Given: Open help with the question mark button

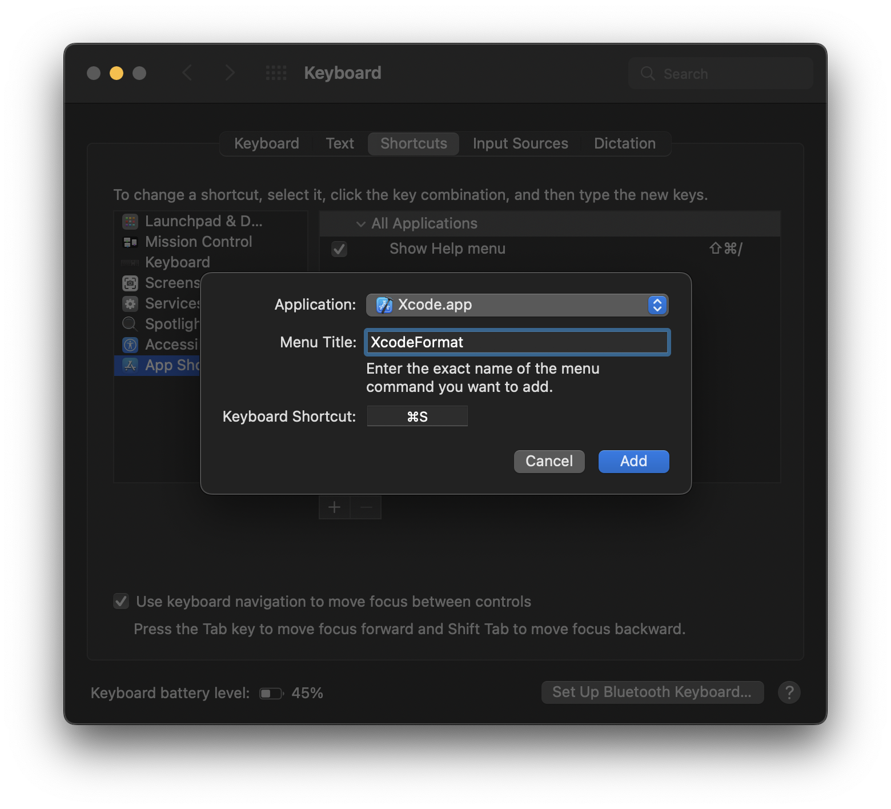Looking at the screenshot, I should point(789,692).
